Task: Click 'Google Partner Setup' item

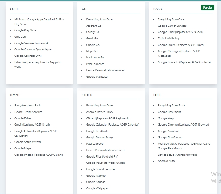Action: 99,138
